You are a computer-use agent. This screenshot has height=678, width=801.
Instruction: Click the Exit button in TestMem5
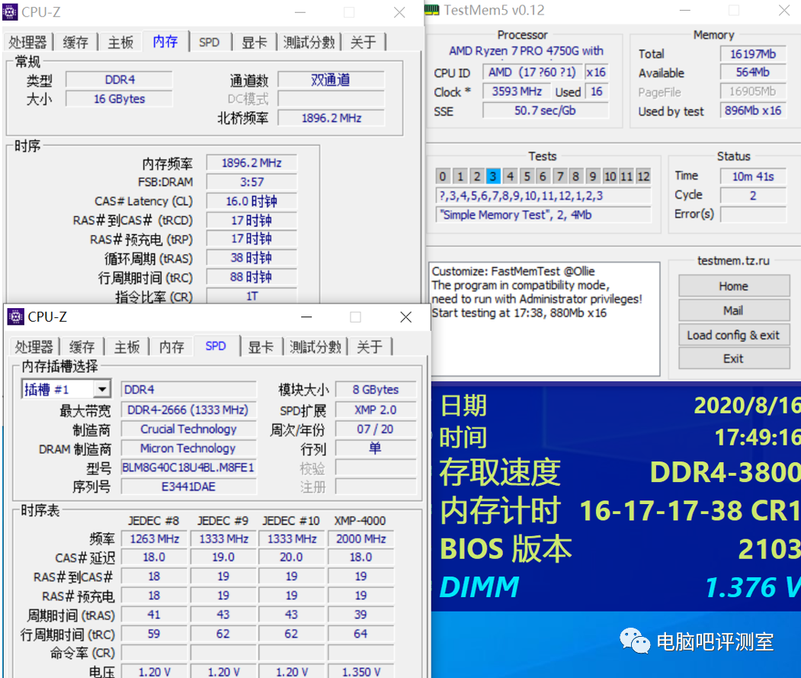(734, 358)
